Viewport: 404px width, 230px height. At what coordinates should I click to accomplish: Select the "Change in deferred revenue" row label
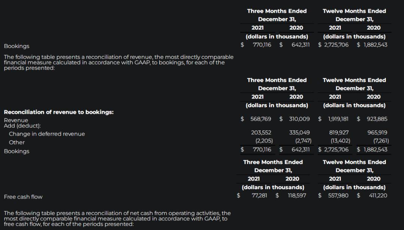[x=47, y=134]
